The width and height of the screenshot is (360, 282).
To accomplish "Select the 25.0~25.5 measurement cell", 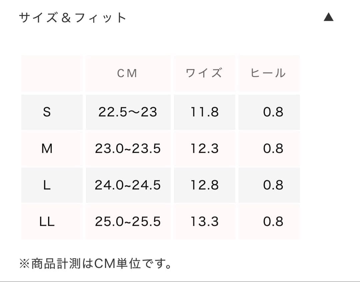I will (128, 221).
